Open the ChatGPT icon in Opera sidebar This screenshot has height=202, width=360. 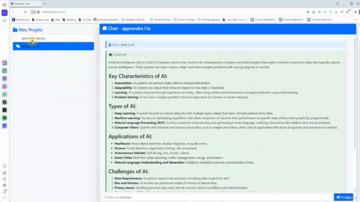pos(4,71)
